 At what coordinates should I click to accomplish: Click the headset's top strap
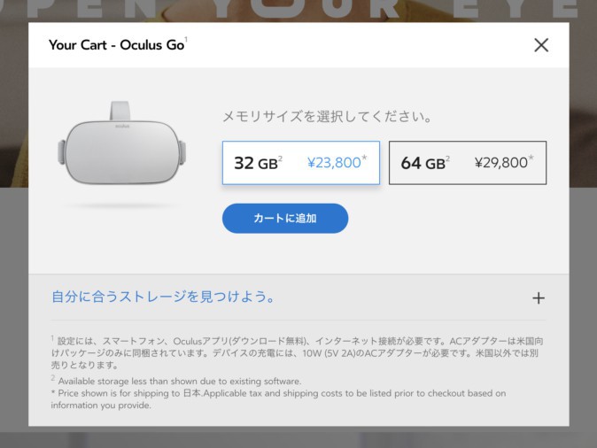tap(123, 110)
